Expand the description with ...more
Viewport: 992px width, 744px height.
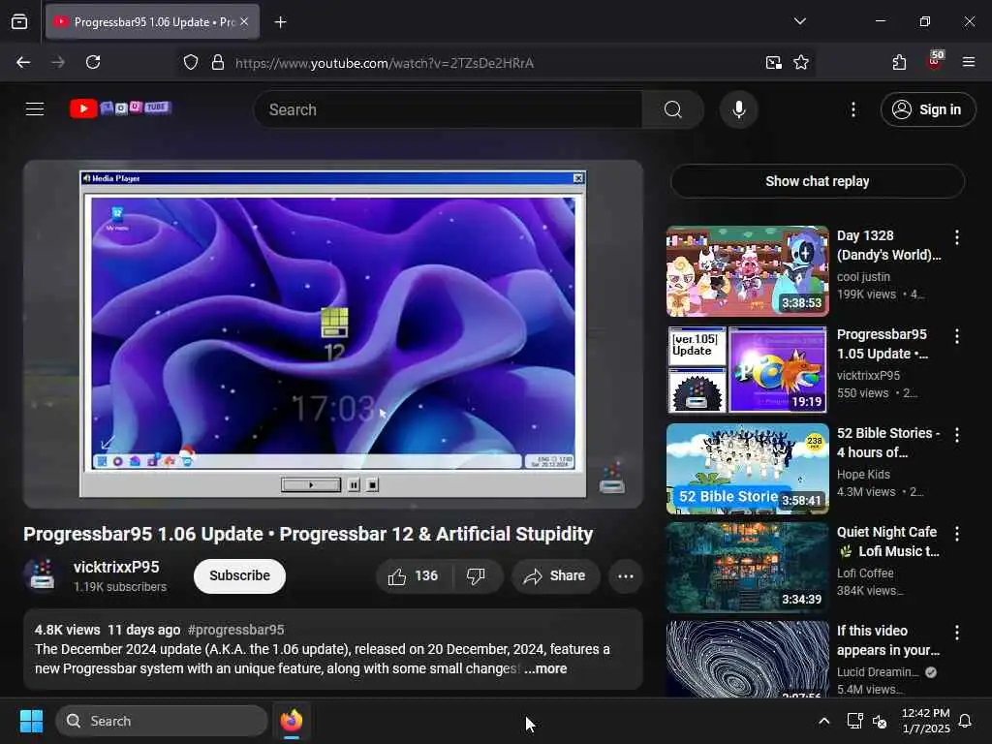pos(545,668)
